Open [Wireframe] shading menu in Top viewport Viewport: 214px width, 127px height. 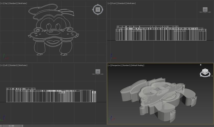22,3
